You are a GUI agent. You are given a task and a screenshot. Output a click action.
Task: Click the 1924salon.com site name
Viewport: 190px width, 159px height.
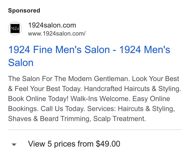[52, 25]
